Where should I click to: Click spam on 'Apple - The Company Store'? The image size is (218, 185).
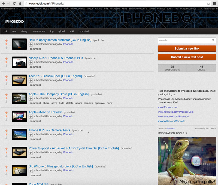click(x=78, y=103)
